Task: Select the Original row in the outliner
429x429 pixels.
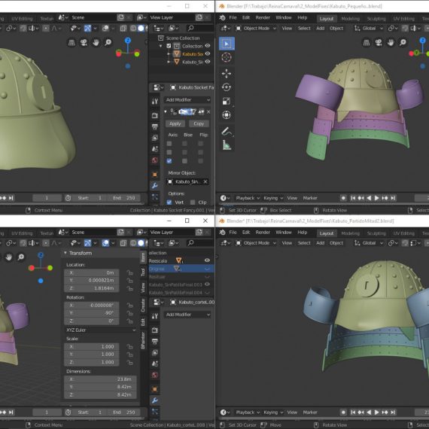Action: 181,269
